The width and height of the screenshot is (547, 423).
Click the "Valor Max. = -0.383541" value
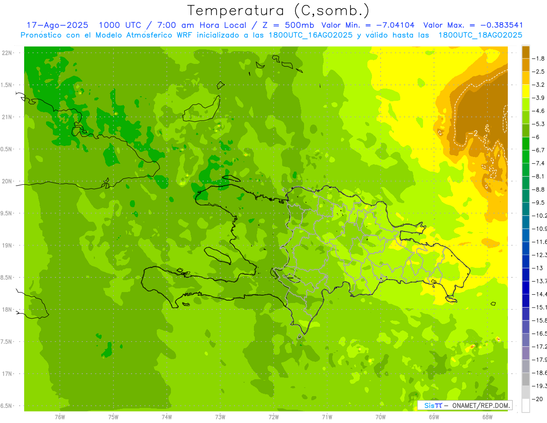point(473,25)
